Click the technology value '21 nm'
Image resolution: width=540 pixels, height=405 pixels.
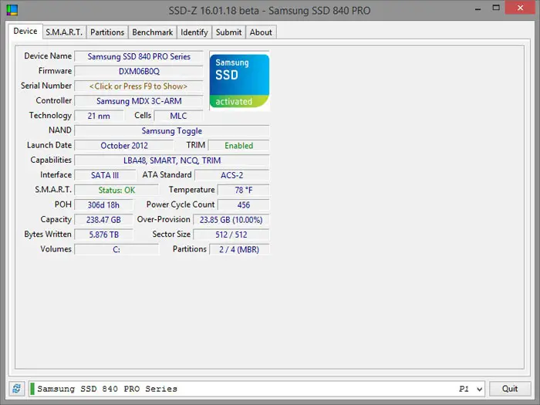coord(99,116)
